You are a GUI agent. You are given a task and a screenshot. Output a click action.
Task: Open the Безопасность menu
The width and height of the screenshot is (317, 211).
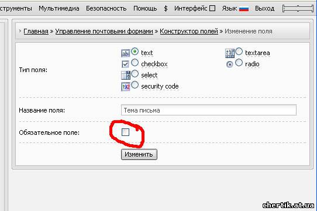tap(106, 9)
